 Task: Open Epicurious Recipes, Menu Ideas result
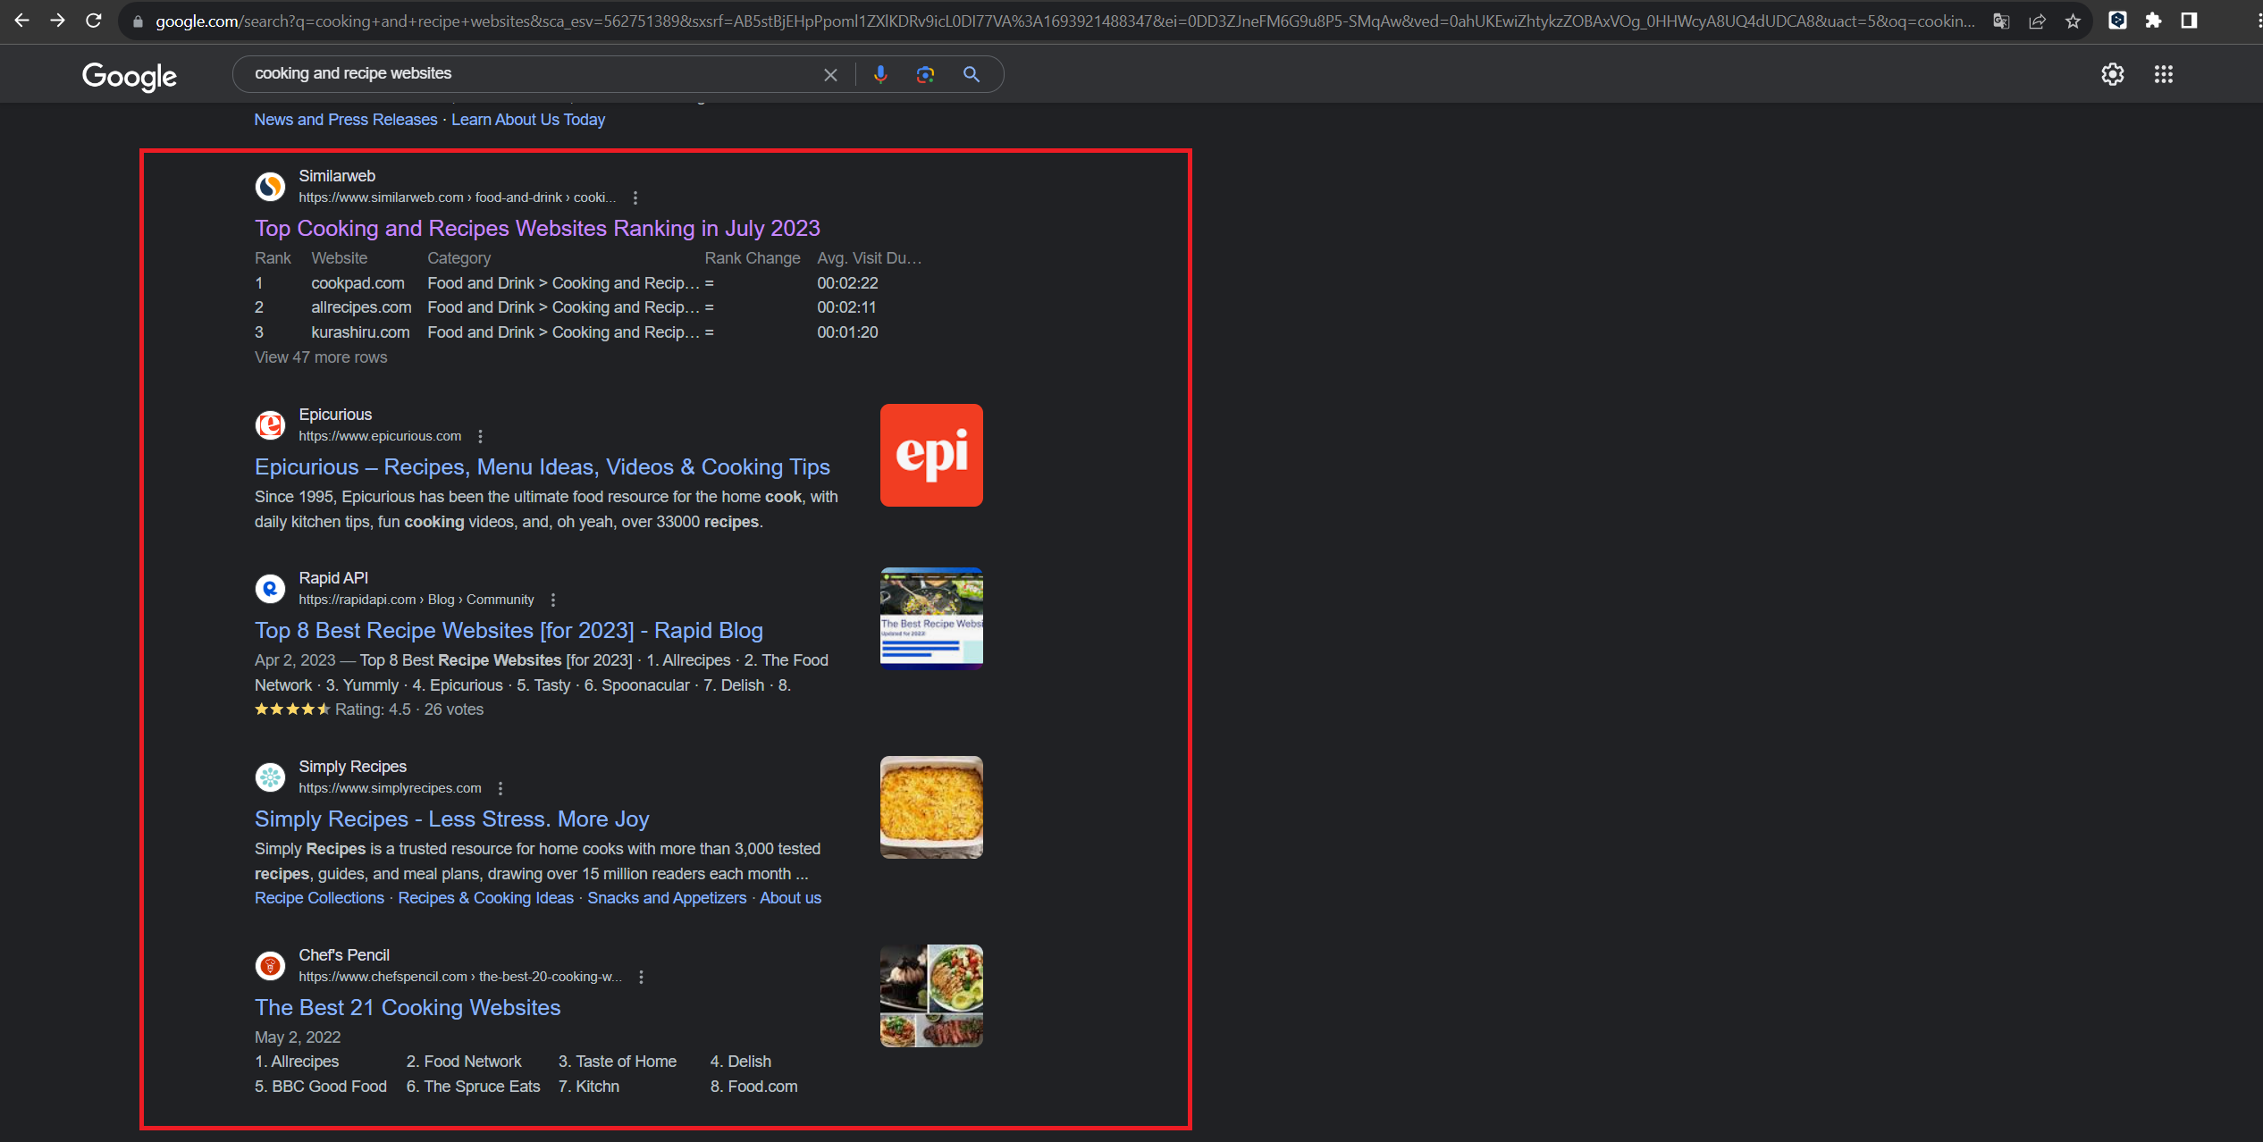tap(543, 467)
